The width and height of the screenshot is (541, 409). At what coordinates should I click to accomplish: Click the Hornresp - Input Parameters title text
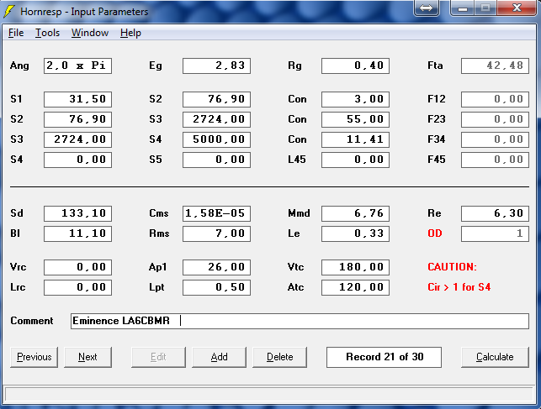point(84,12)
